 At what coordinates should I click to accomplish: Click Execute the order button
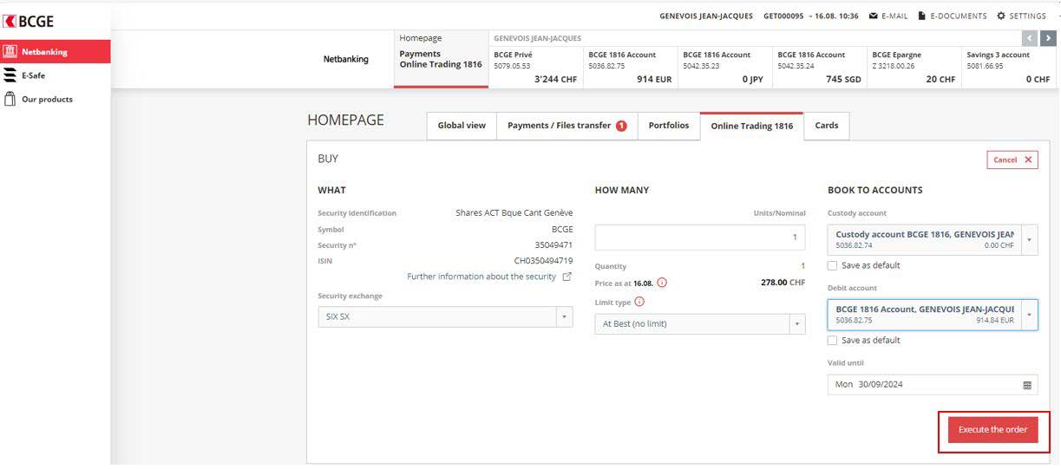pyautogui.click(x=992, y=430)
